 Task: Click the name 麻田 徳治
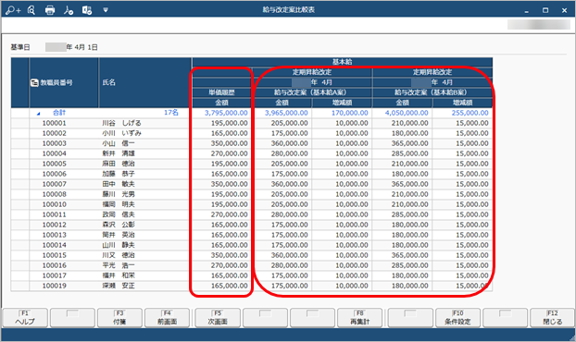click(x=119, y=164)
